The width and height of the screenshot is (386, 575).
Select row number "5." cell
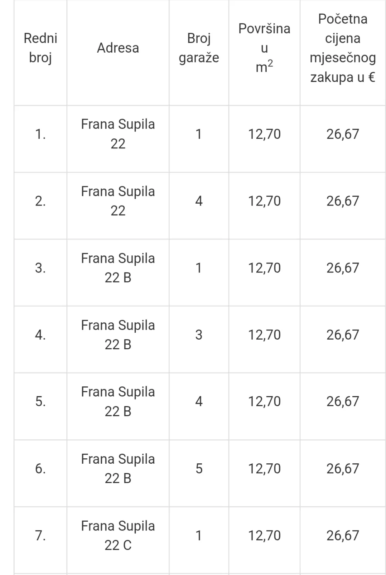41,401
